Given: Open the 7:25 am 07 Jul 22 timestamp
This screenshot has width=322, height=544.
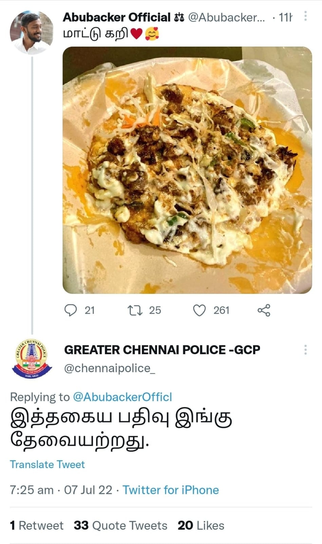Looking at the screenshot, I should tap(61, 490).
